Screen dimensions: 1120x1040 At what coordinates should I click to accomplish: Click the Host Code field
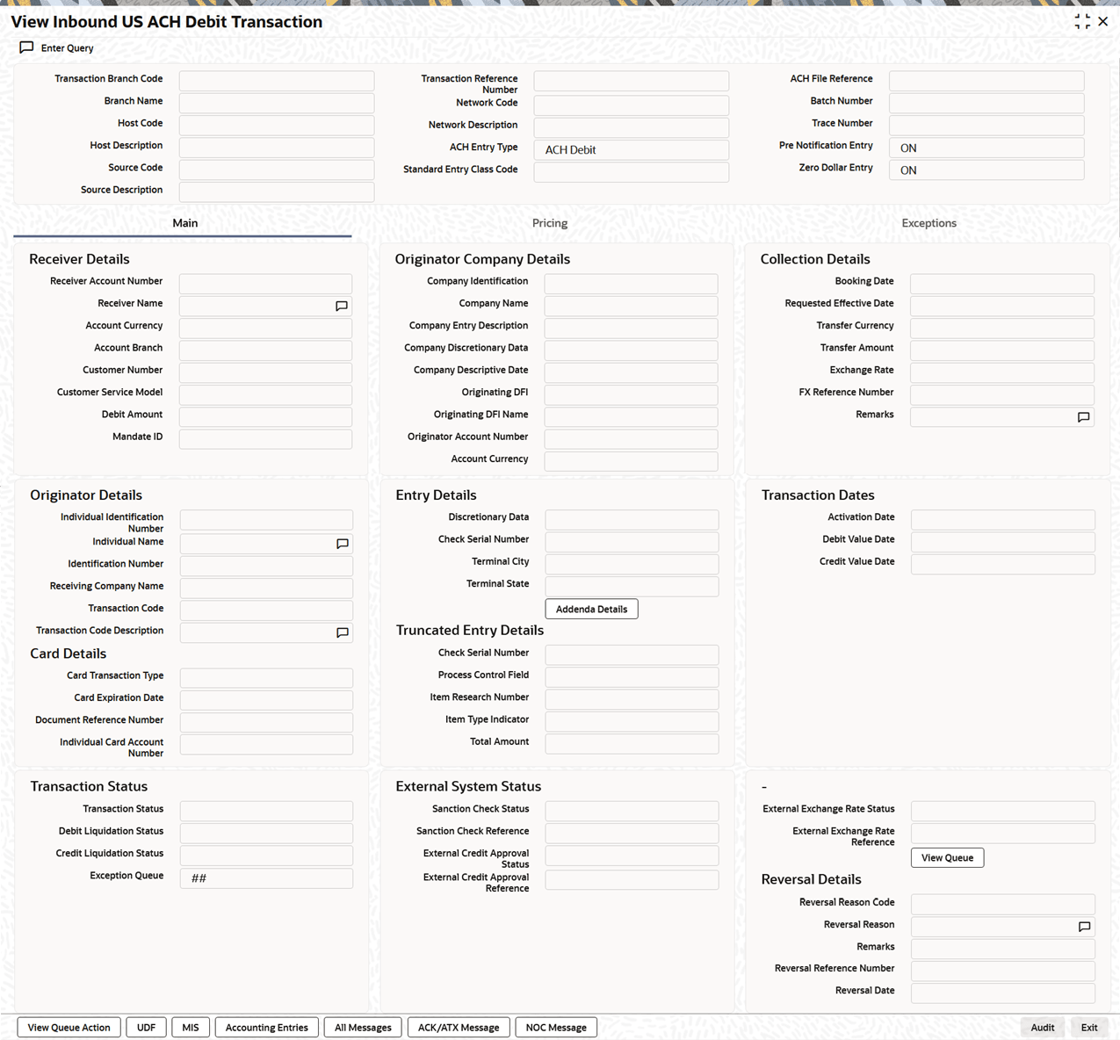point(277,125)
